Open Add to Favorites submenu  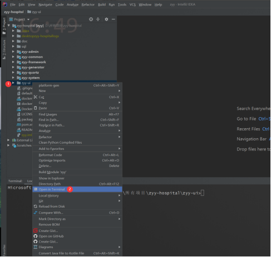click(77, 149)
